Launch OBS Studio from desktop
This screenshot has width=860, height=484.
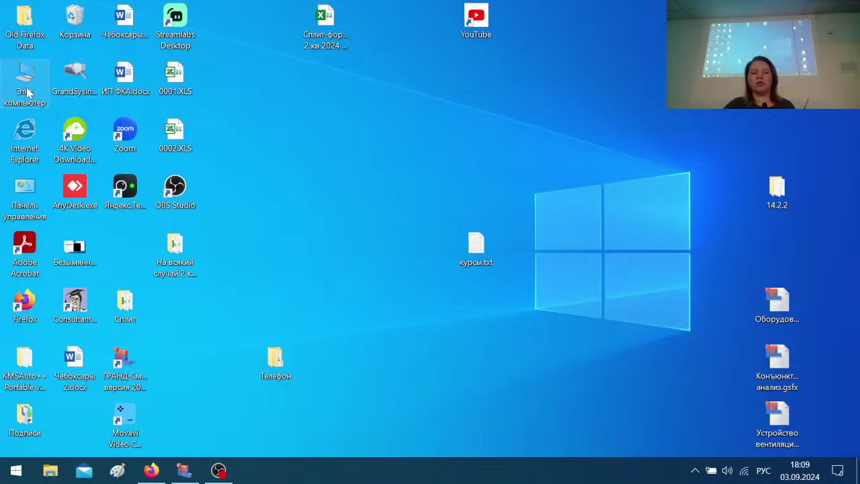tap(175, 194)
